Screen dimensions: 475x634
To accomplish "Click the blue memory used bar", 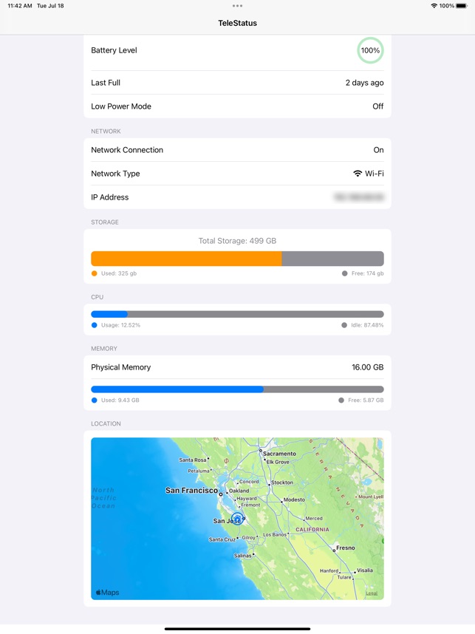I will 177,389.
